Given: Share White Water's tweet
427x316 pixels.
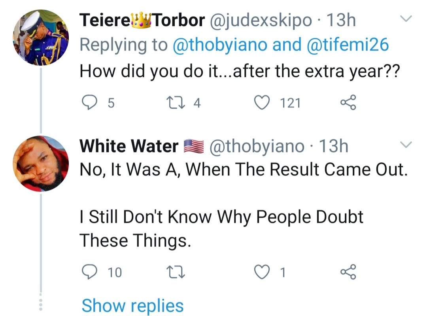Looking at the screenshot, I should point(348,272).
